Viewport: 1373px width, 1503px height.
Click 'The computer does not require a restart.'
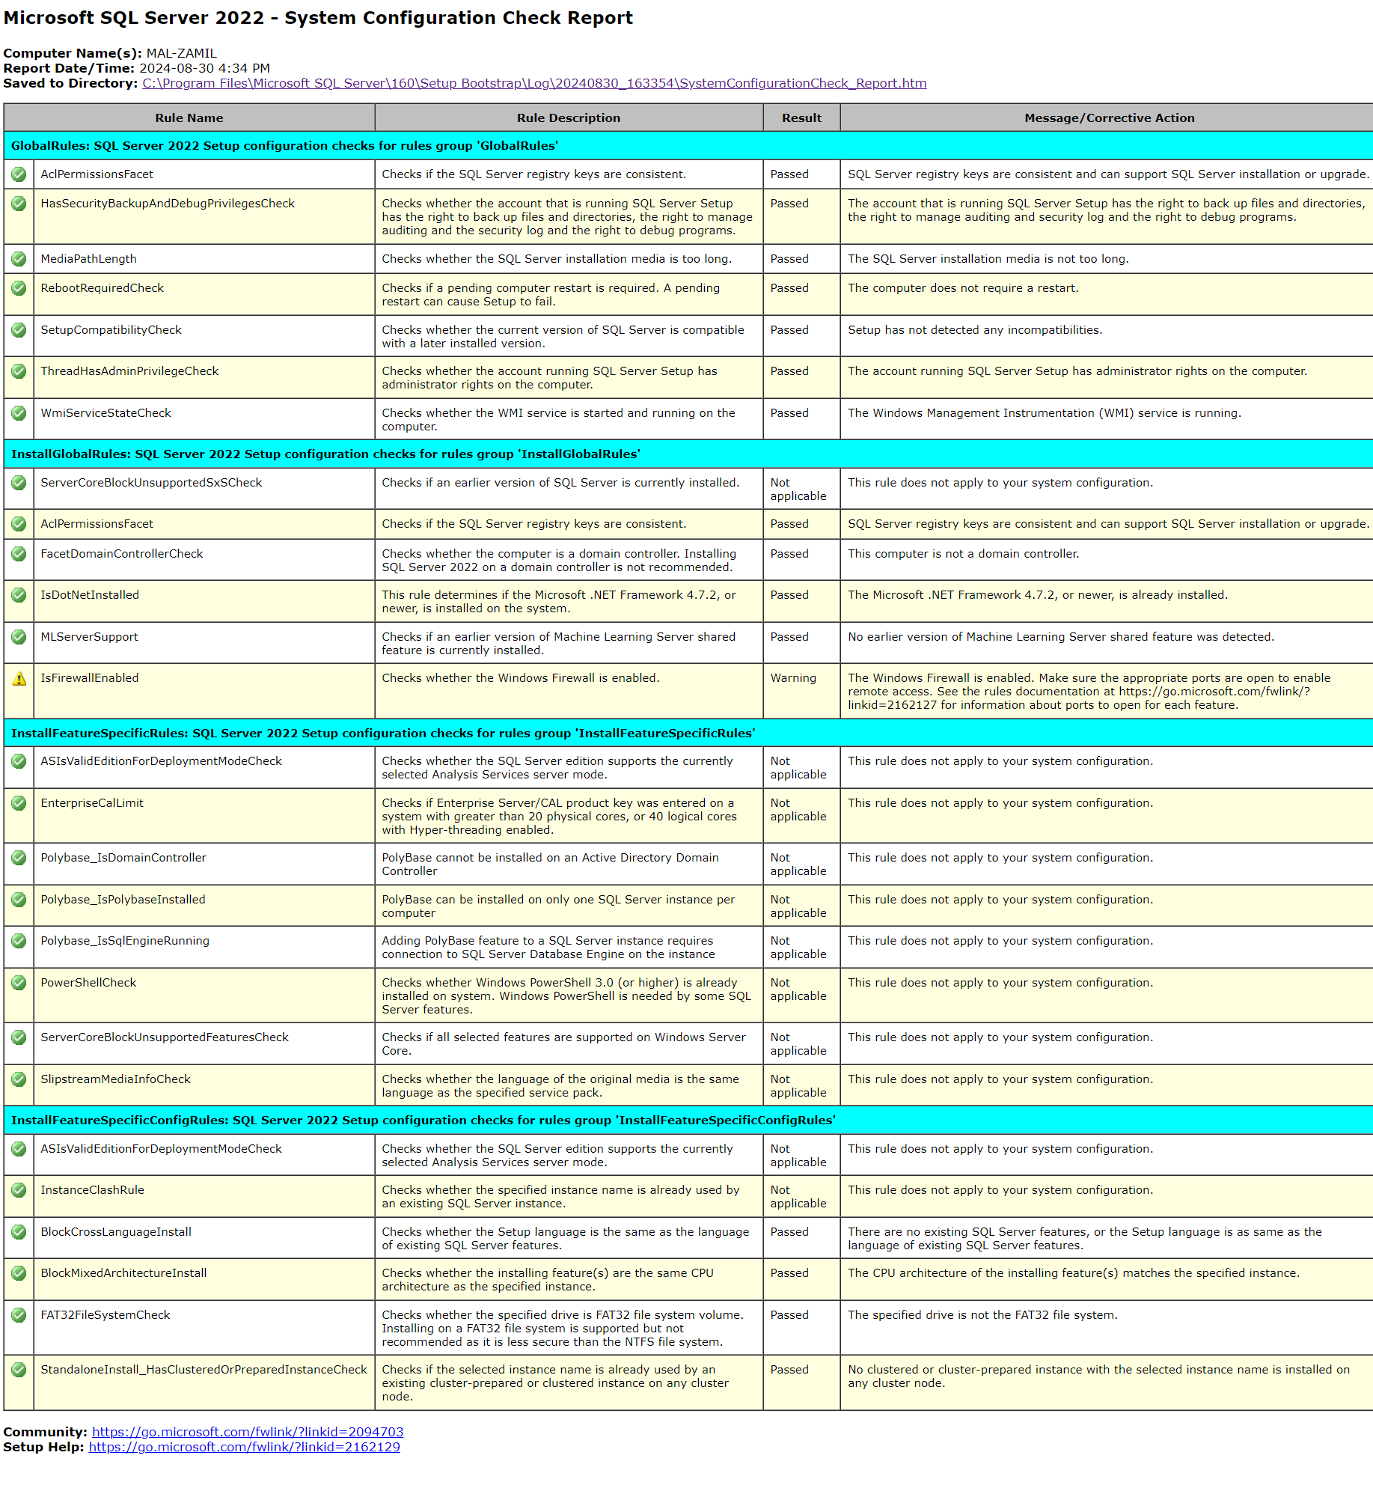[x=963, y=288]
